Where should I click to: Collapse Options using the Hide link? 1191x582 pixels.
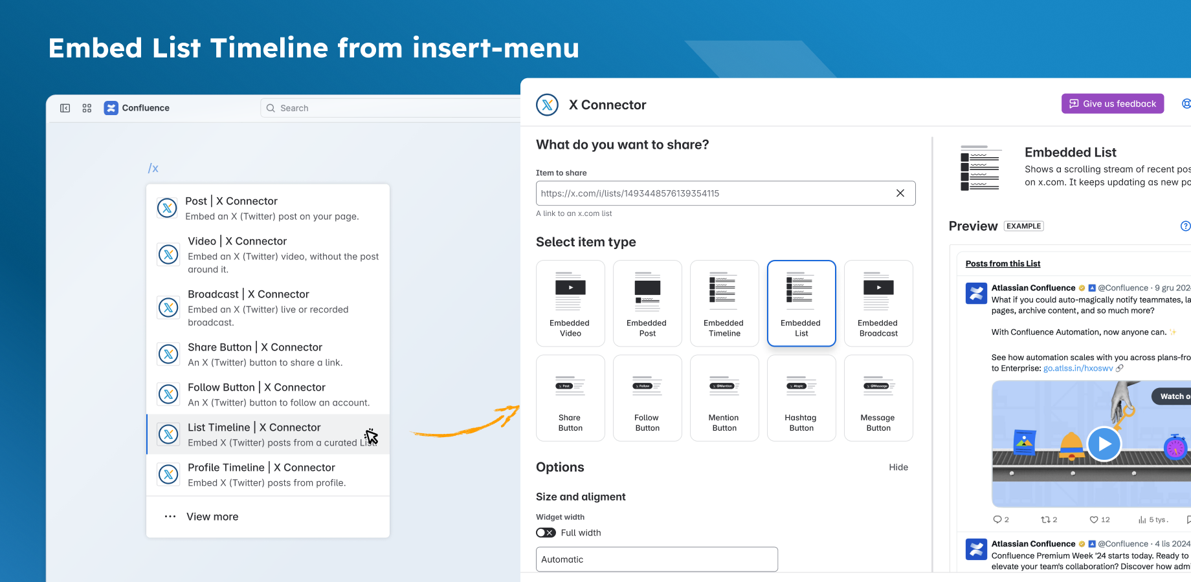898,468
